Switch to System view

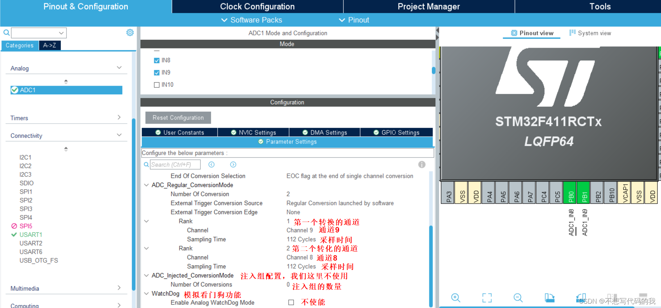pyautogui.click(x=590, y=33)
